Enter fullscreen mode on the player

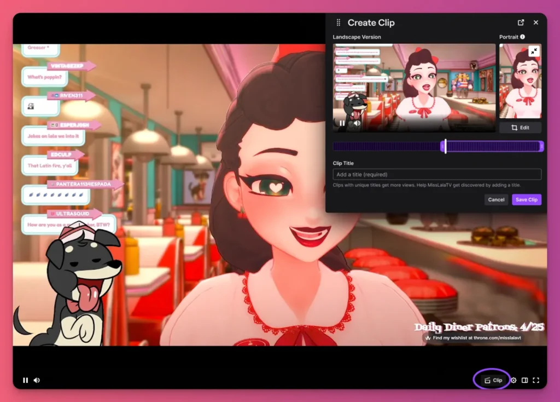pyautogui.click(x=536, y=380)
